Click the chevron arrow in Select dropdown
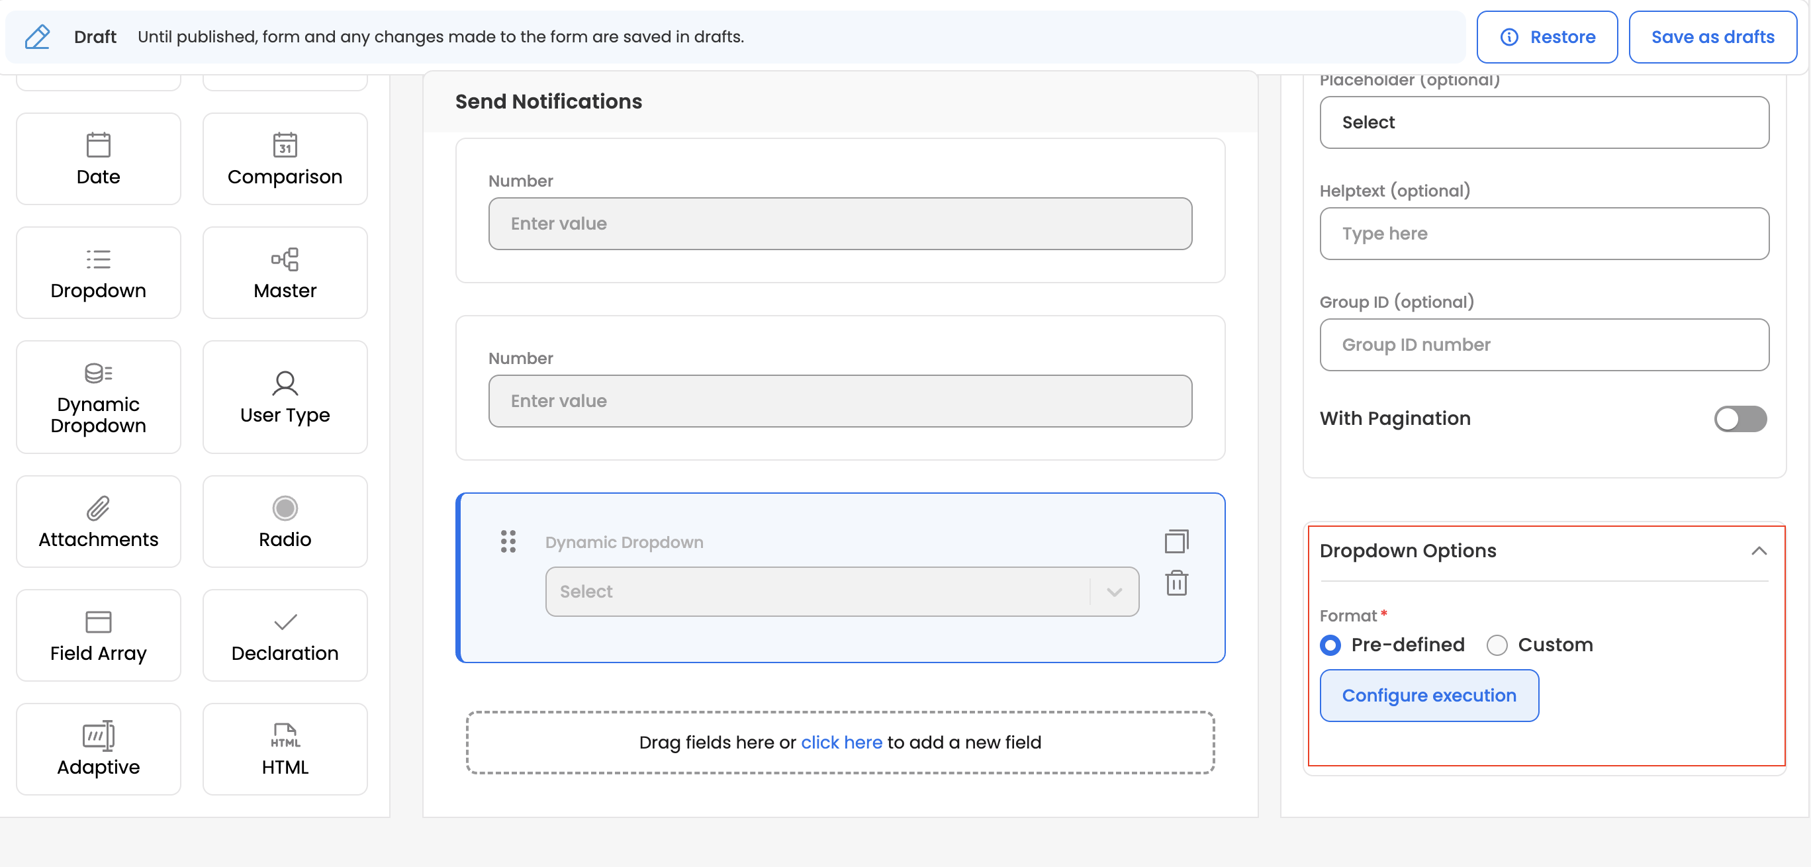Image resolution: width=1811 pixels, height=867 pixels. click(x=1113, y=592)
